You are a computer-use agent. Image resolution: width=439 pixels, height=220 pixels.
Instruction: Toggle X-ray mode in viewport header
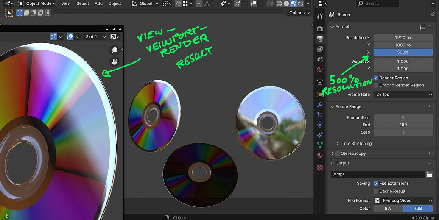tap(270, 3)
